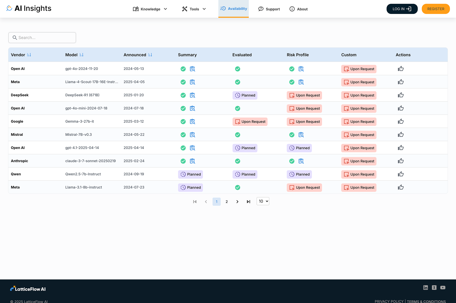456x303 pixels.
Task: Open risk profile report for claude-3-7-sonnet
Action: pos(301,161)
